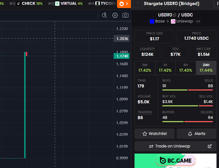Open trending list via orange flame button

tap(124, 4)
